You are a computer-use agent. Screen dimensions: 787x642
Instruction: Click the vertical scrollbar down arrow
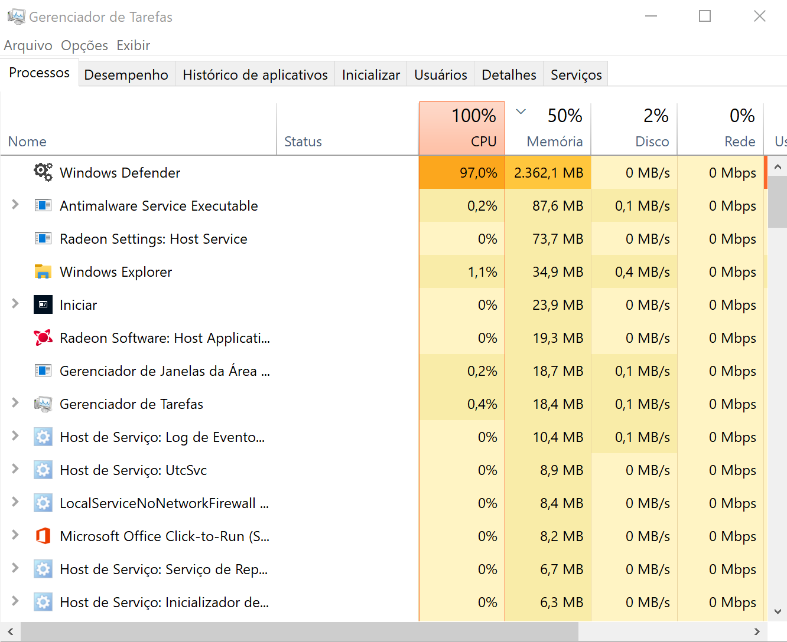[778, 611]
